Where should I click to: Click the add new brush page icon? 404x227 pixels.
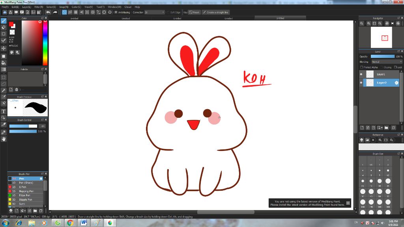[17, 211]
